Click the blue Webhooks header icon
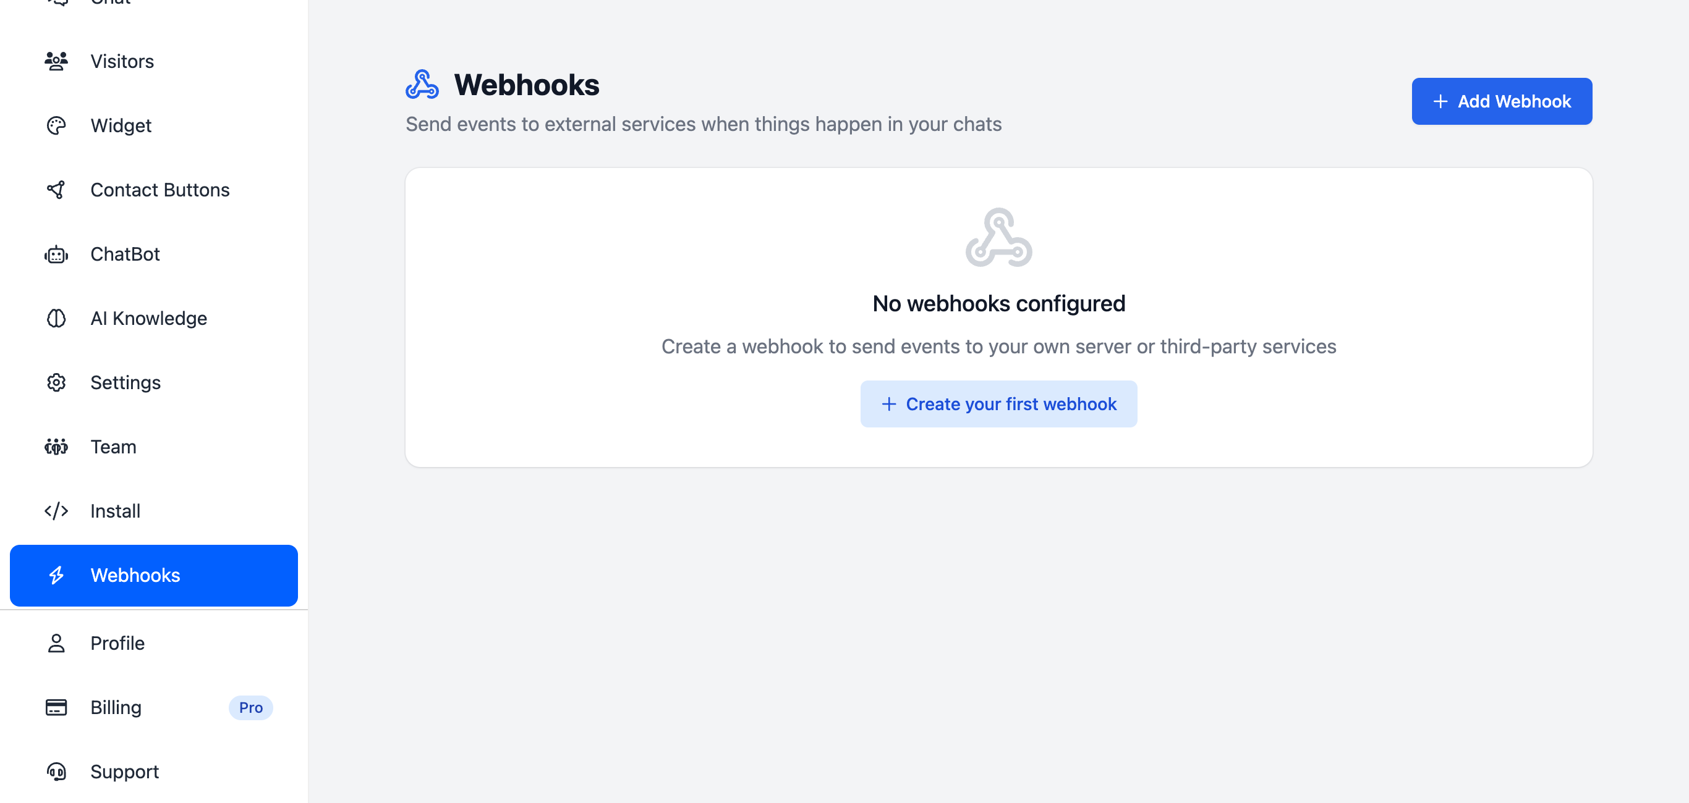 pos(422,85)
